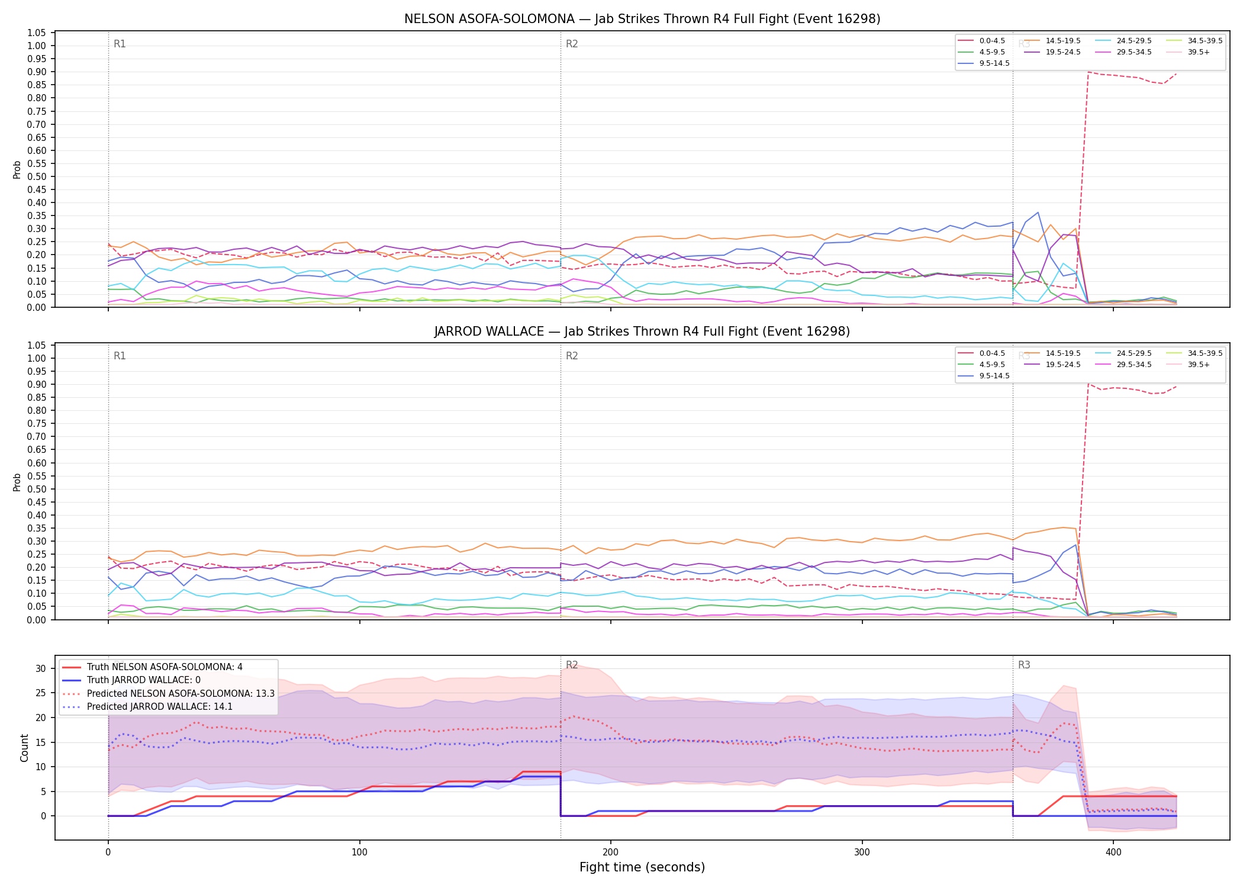Click the R1 round label in Wallace chart
This screenshot has height=888, width=1243.
click(120, 356)
